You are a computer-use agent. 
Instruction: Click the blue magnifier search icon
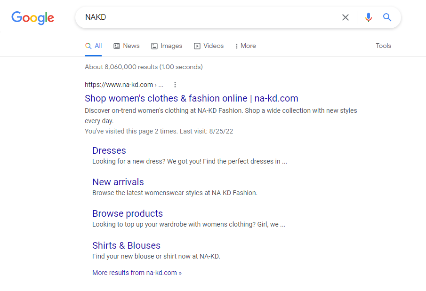tap(387, 17)
